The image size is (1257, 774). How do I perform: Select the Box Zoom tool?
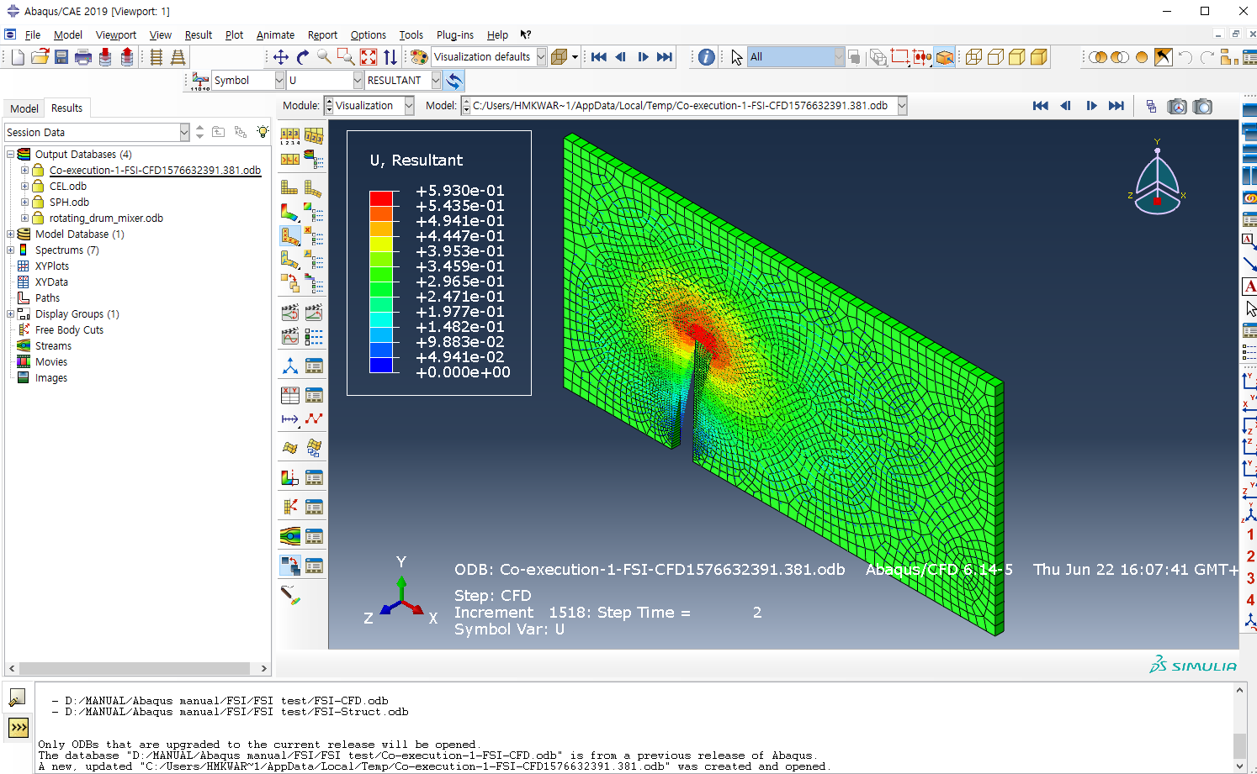click(346, 57)
